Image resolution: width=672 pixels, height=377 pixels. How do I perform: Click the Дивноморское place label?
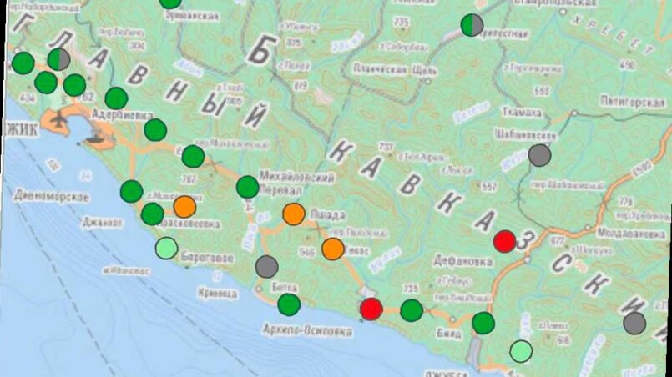(52, 197)
